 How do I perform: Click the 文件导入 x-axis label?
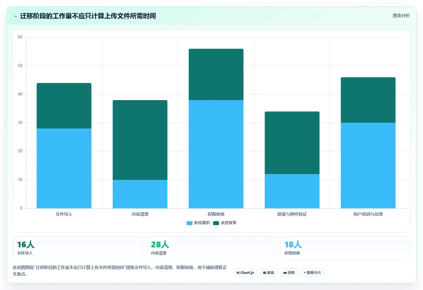(64, 214)
